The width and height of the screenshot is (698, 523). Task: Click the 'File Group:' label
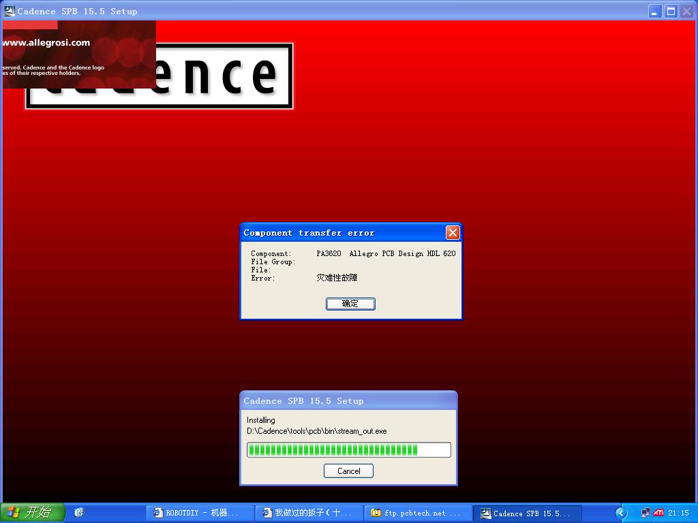tap(273, 262)
